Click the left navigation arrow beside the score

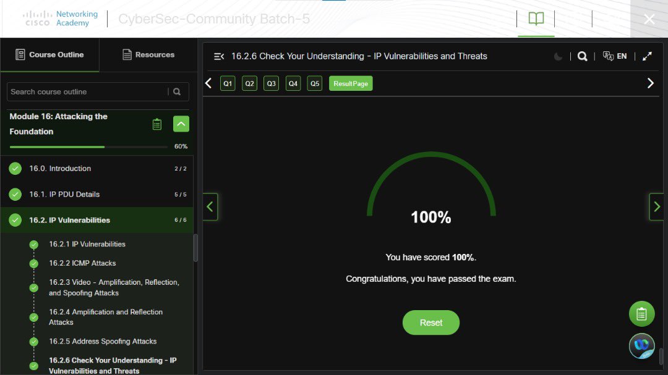tap(210, 207)
